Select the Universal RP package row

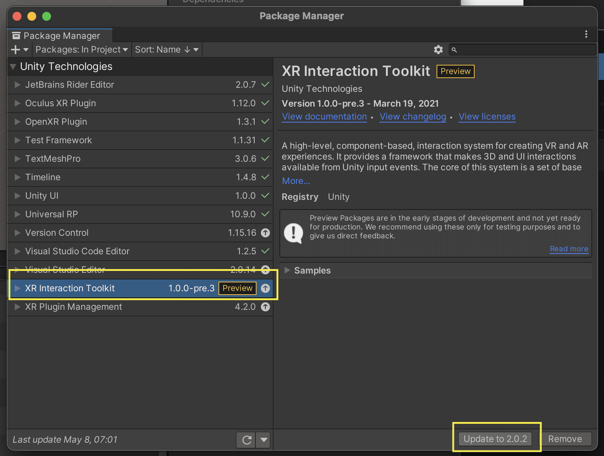pos(140,214)
